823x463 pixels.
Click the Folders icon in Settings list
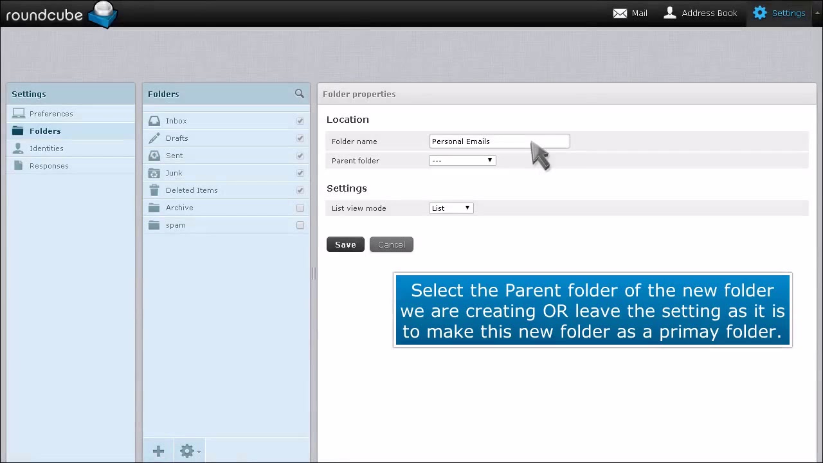18,131
